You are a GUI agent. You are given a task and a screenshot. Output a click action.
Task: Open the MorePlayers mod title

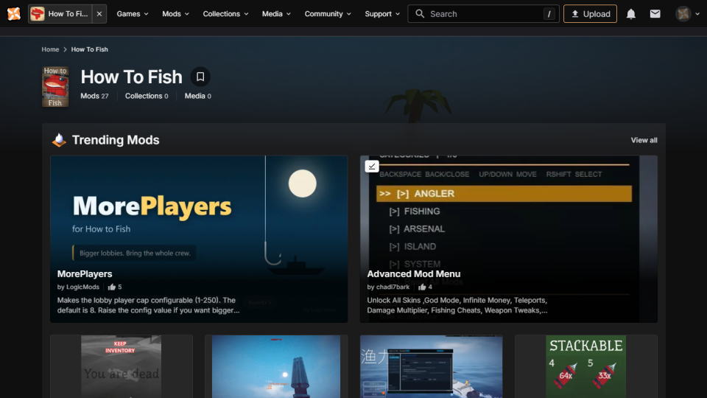click(x=85, y=274)
